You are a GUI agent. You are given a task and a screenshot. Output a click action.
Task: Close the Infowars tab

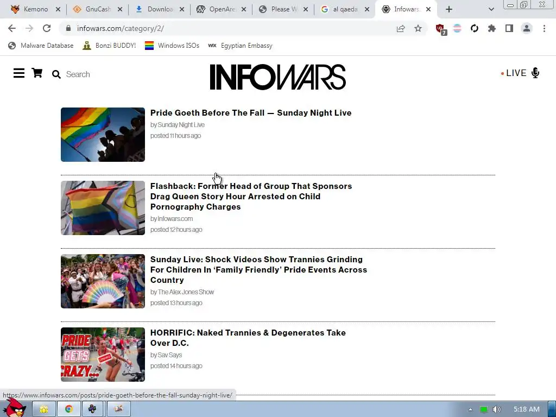[x=428, y=9]
